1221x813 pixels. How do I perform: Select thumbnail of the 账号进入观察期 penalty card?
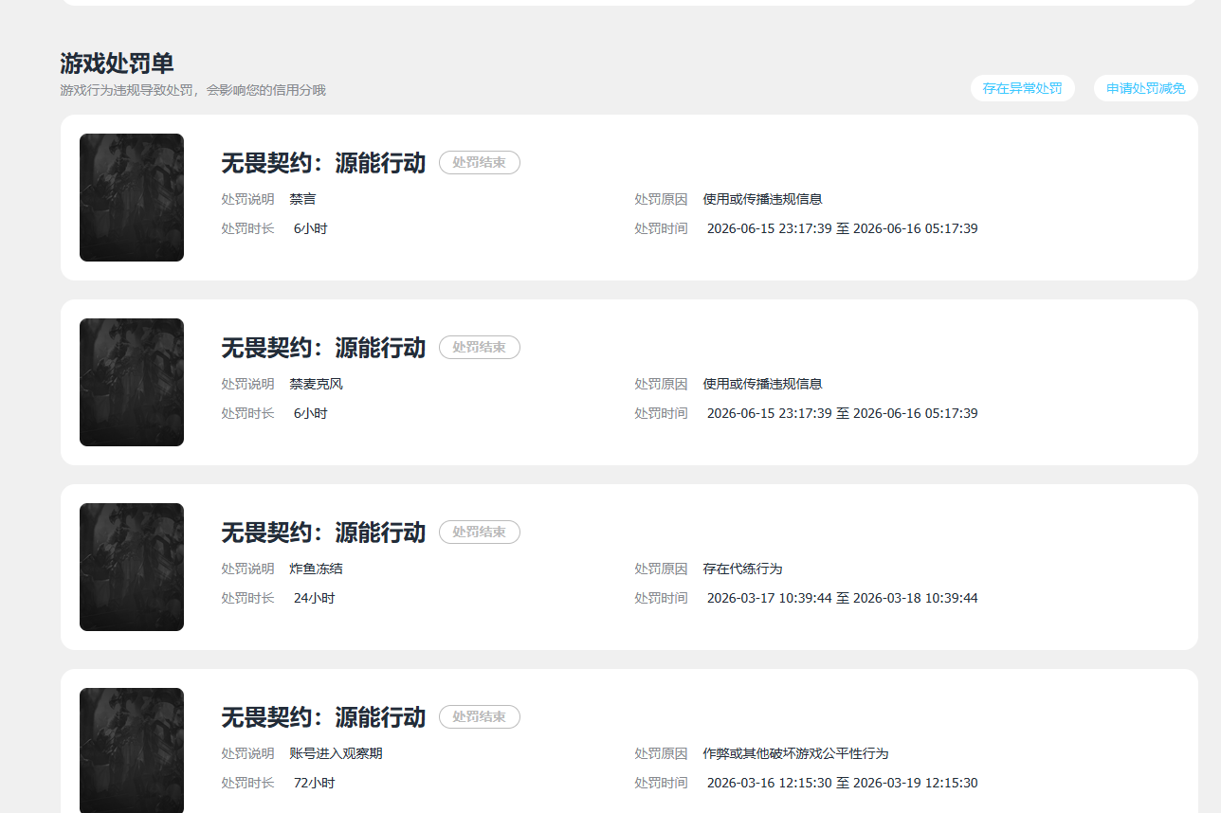click(x=132, y=750)
